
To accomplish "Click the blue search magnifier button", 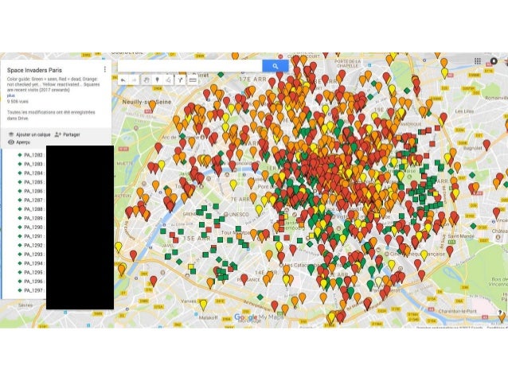I will pyautogui.click(x=275, y=66).
